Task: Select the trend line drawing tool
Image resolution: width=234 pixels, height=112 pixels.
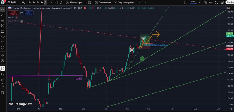Action: tap(3, 15)
